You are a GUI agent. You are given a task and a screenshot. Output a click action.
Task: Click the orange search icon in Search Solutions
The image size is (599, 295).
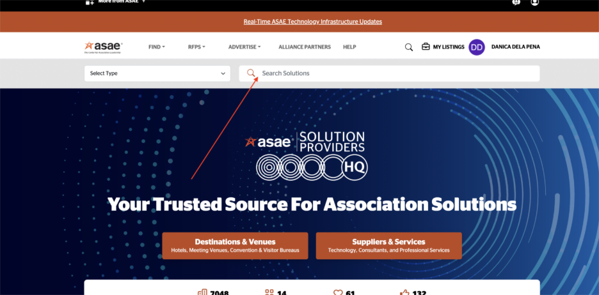[x=252, y=73]
